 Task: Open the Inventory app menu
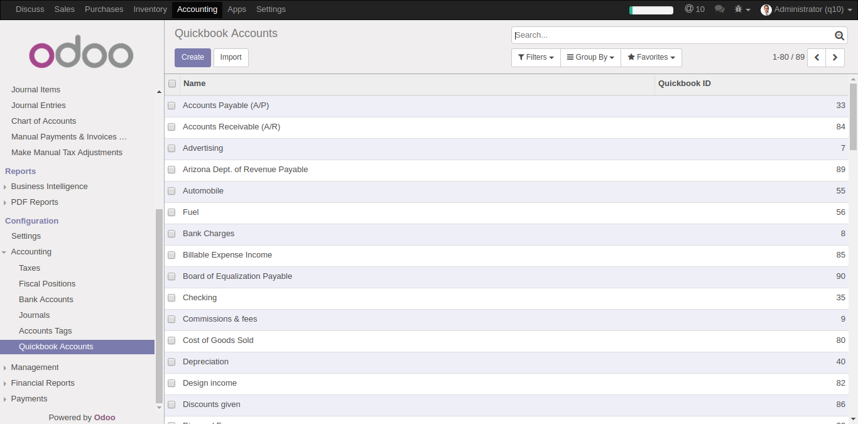click(x=150, y=9)
